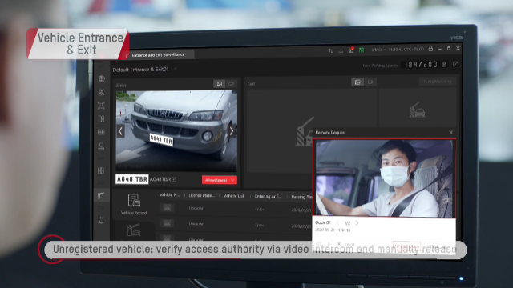Image resolution: width=513 pixels, height=288 pixels.
Task: Click the Vehicle List column header
Action: click(x=233, y=196)
